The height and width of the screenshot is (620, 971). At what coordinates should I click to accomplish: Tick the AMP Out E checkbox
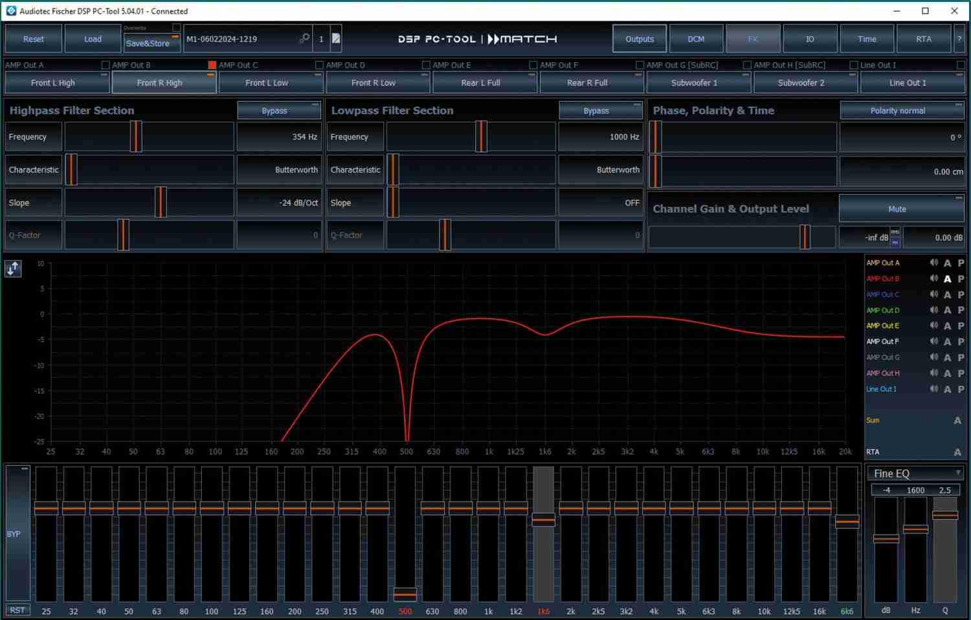click(533, 65)
